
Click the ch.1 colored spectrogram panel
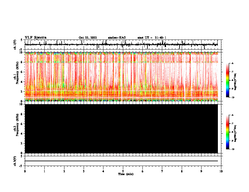(121, 77)
